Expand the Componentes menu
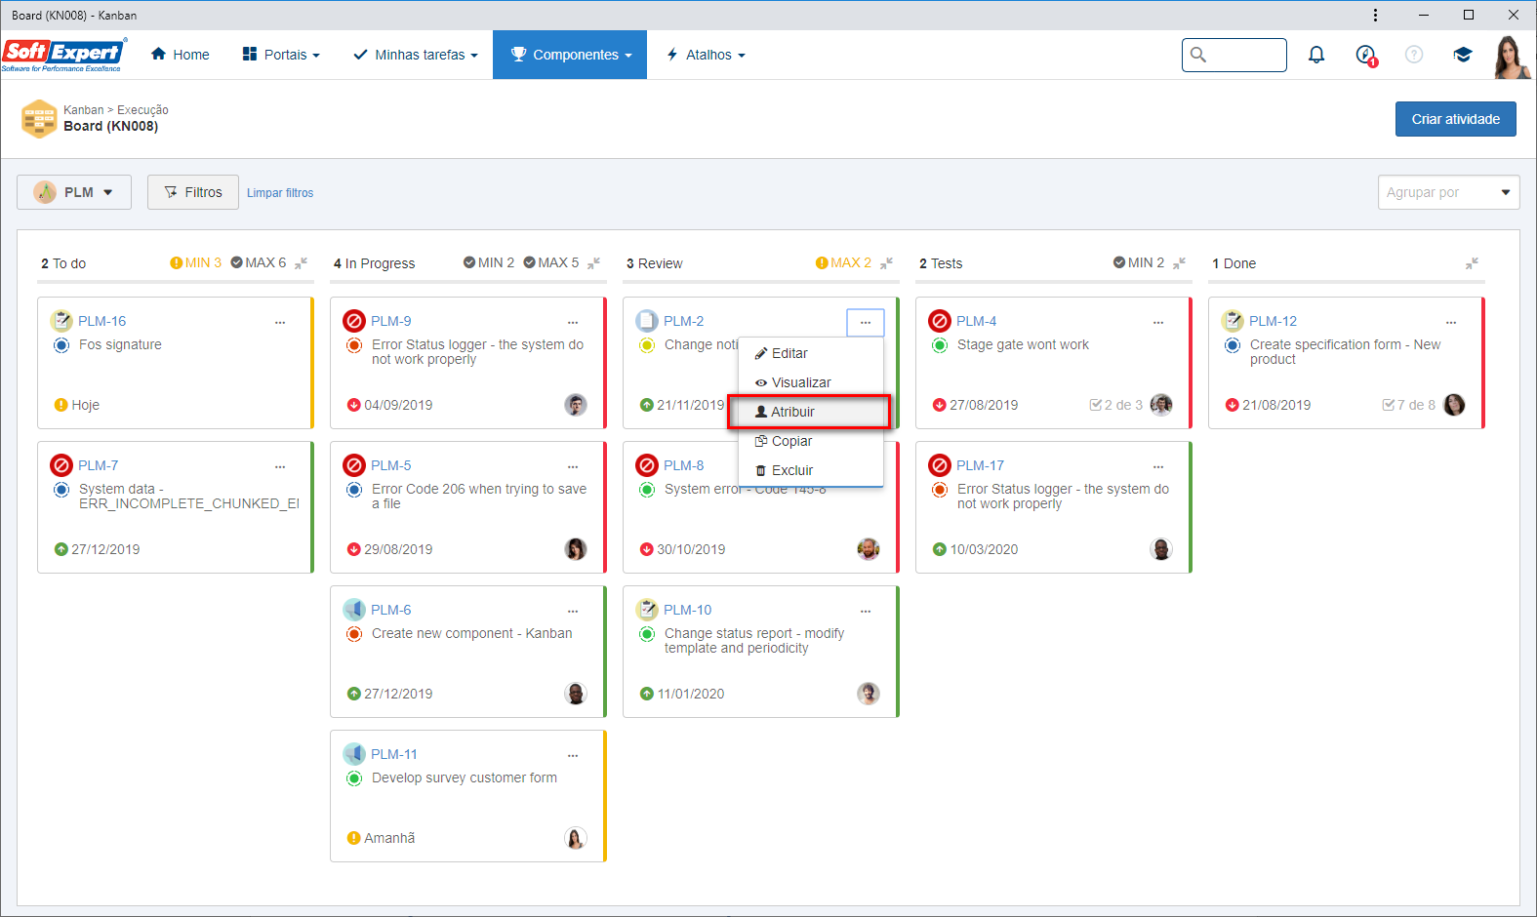 (x=570, y=55)
